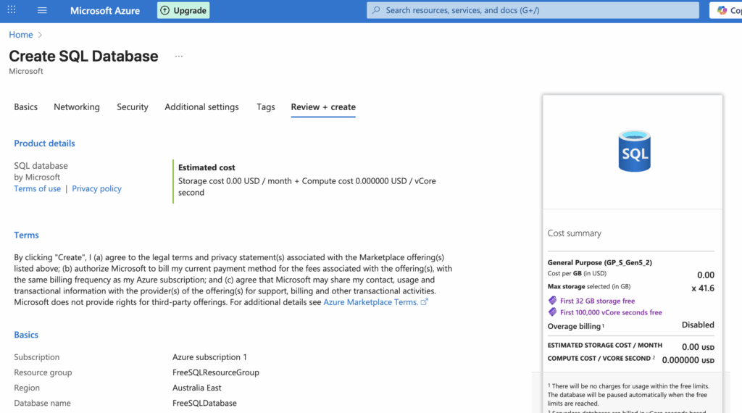Image resolution: width=742 pixels, height=413 pixels.
Task: Click the external link icon after Marketplace Terms
Action: [x=424, y=301]
